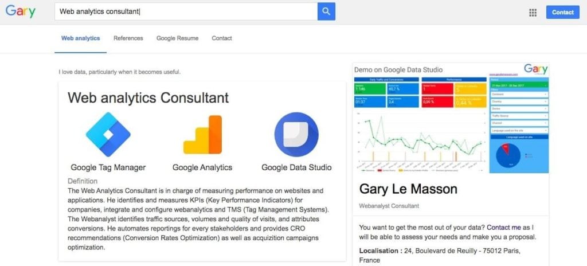The width and height of the screenshot is (587, 266).
Task: Open the Country filter dropdown in dashboard
Action: pyautogui.click(x=519, y=102)
